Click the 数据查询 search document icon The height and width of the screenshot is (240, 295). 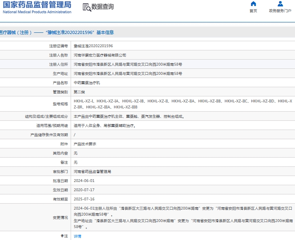87,7
